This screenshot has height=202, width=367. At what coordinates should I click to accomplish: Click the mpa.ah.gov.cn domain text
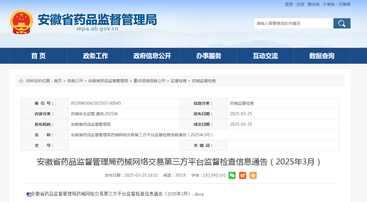coord(97,29)
